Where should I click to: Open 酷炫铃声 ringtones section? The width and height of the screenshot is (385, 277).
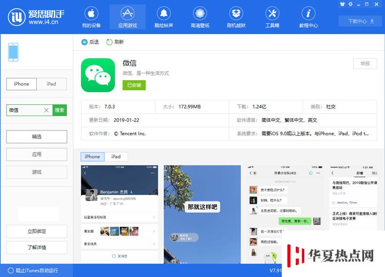pos(164,17)
